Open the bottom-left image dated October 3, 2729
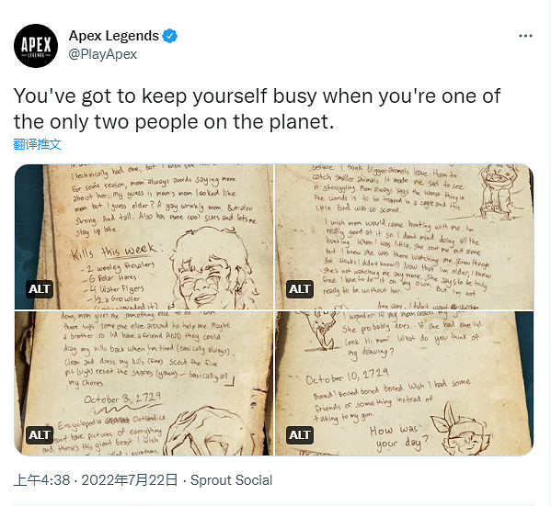The width and height of the screenshot is (551, 506). (143, 383)
